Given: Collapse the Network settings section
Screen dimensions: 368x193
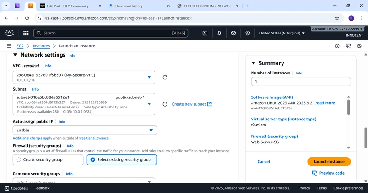Looking at the screenshot, I should coord(15,55).
